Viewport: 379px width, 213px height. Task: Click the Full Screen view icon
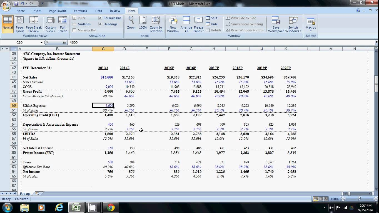[63, 24]
